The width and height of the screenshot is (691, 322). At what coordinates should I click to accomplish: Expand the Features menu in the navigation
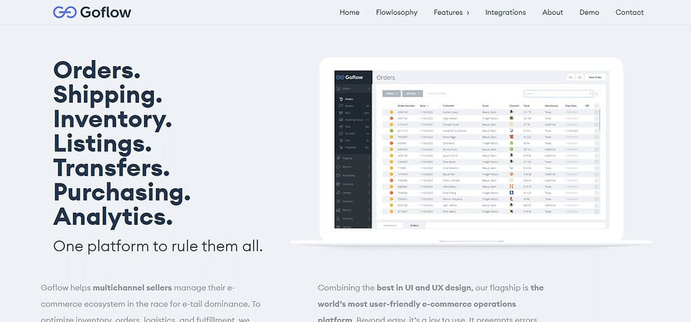451,12
